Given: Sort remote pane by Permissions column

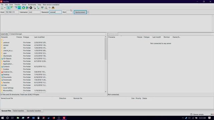Looking at the screenshot, I should (x=167, y=37).
